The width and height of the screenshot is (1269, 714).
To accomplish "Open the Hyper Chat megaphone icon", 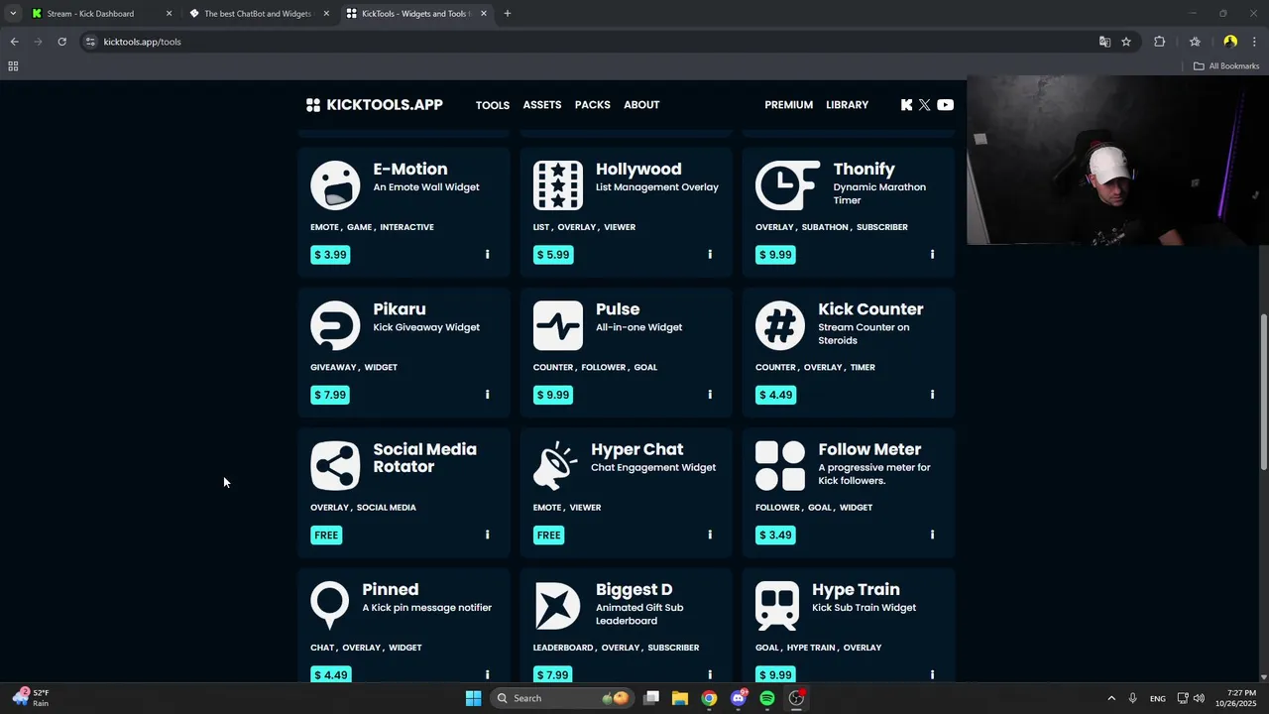I will 555,466.
